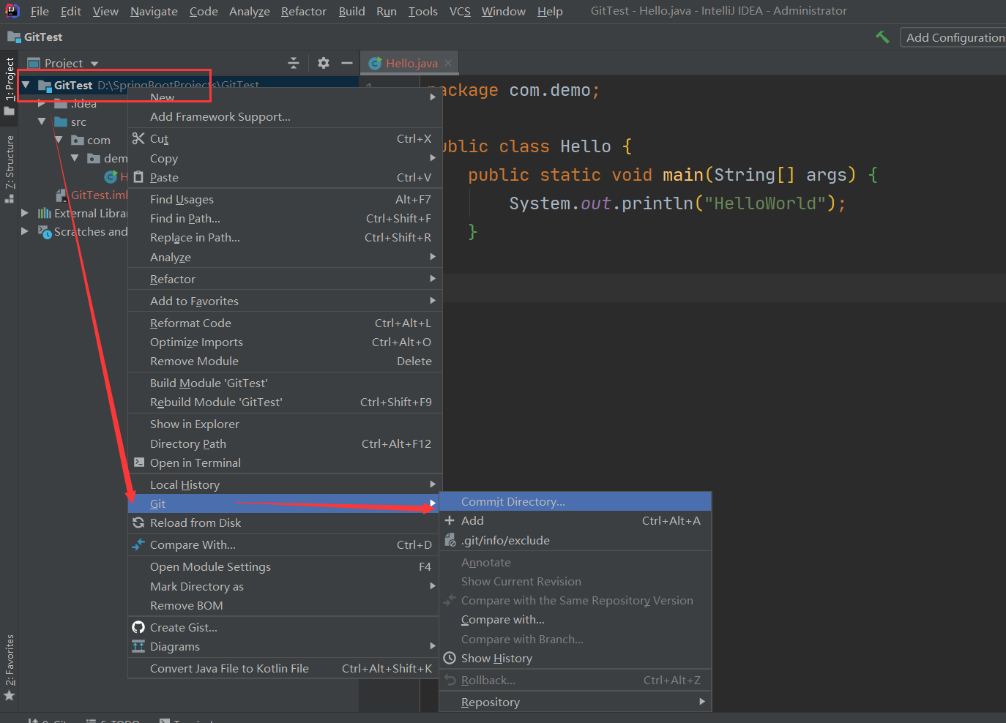Screen dimensions: 1006x723
Task: Click the Diagrams icon in context menu
Action: 138,646
